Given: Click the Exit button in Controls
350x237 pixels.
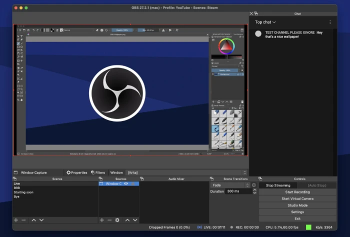Looking at the screenshot, I should pos(297,218).
